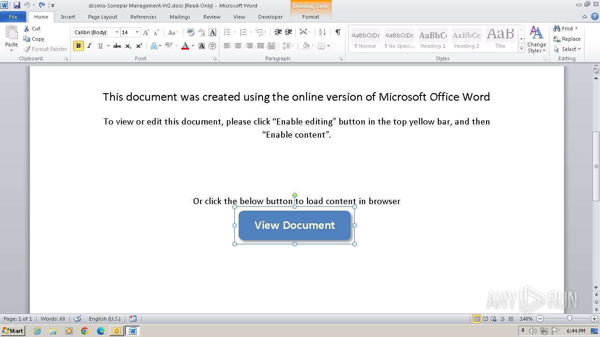Justify the paragraph text
Image resolution: width=600 pixels, height=337 pixels.
[260, 46]
